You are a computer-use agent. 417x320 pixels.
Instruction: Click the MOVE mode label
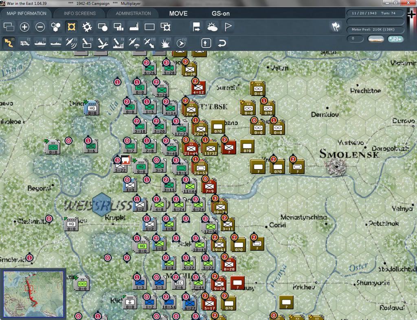coord(178,13)
